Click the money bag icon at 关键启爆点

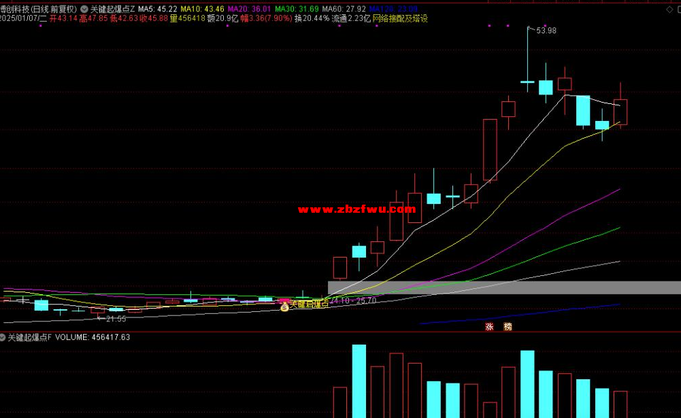(284, 307)
